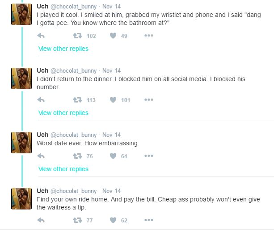Screen dimensions: 274x234
Task: View other replies under the bathroom tweet
Action: pyautogui.click(x=63, y=49)
